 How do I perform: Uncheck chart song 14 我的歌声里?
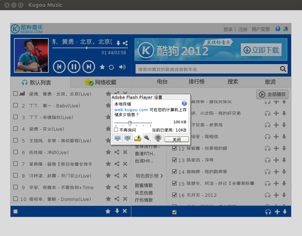click(x=174, y=172)
